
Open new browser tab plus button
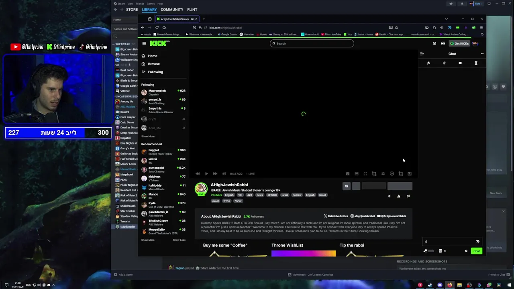pyautogui.click(x=204, y=19)
